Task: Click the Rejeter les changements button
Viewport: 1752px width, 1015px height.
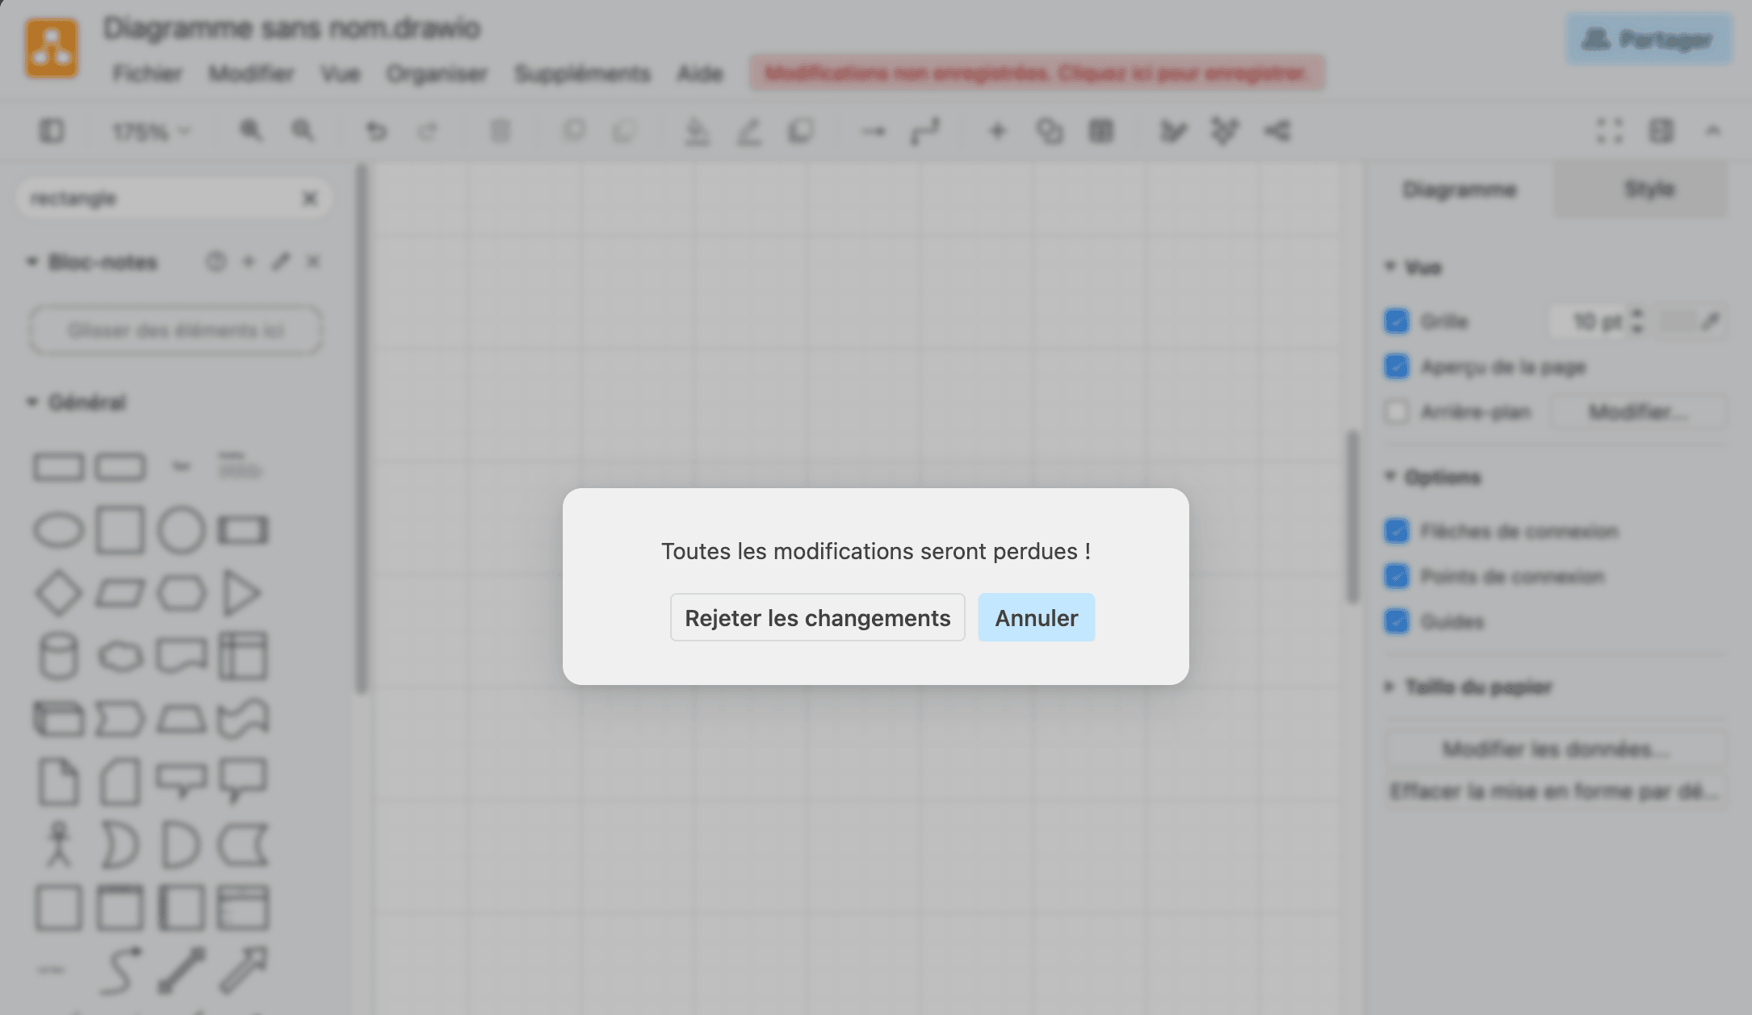Action: coord(817,618)
